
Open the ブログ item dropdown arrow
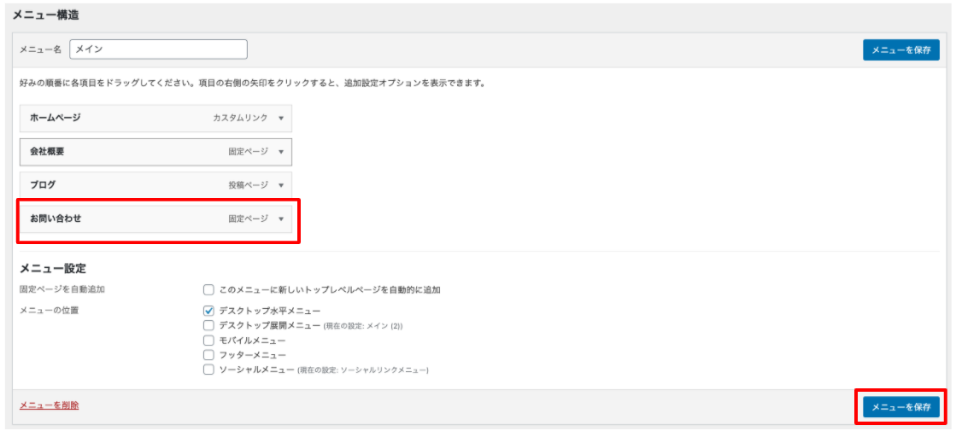pos(280,185)
